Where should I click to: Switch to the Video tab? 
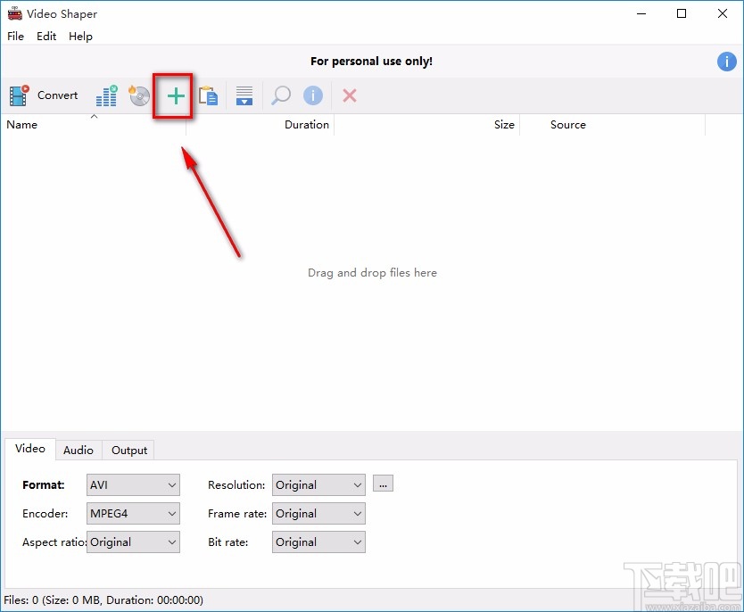click(30, 449)
